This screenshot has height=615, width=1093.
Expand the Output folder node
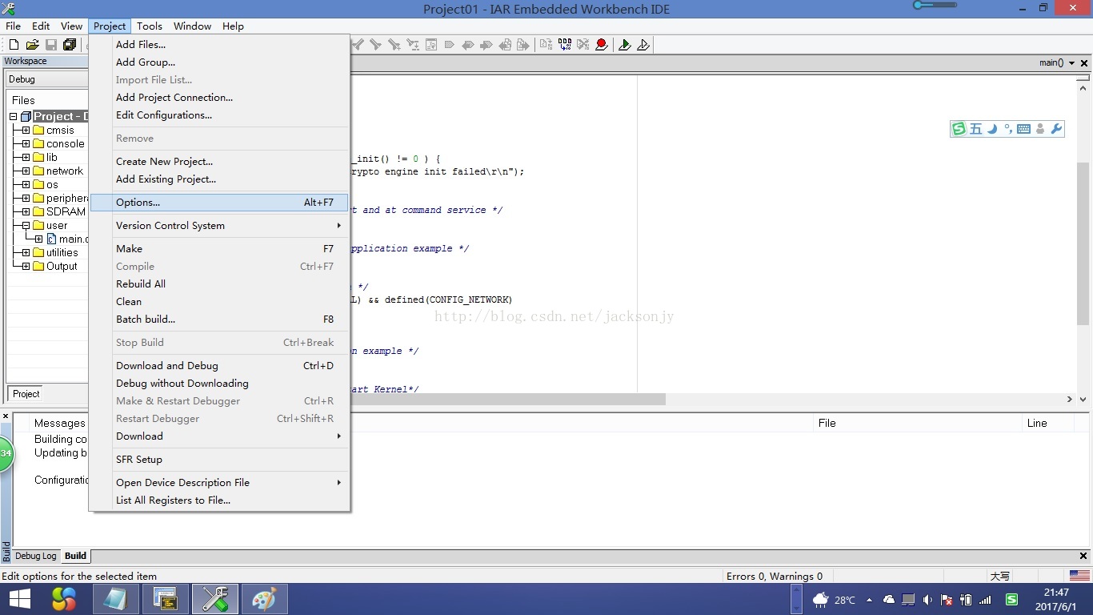point(26,267)
